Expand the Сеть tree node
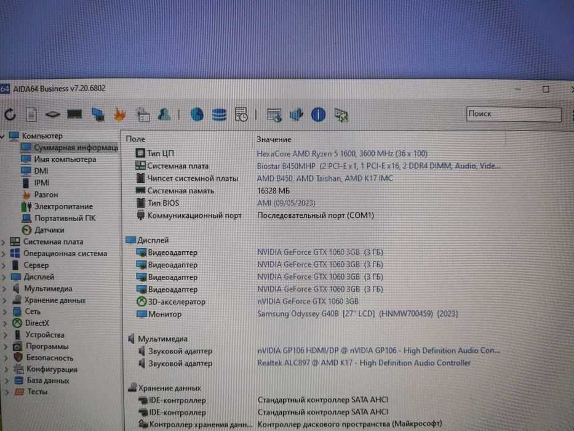This screenshot has height=431, width=574. (x=5, y=312)
